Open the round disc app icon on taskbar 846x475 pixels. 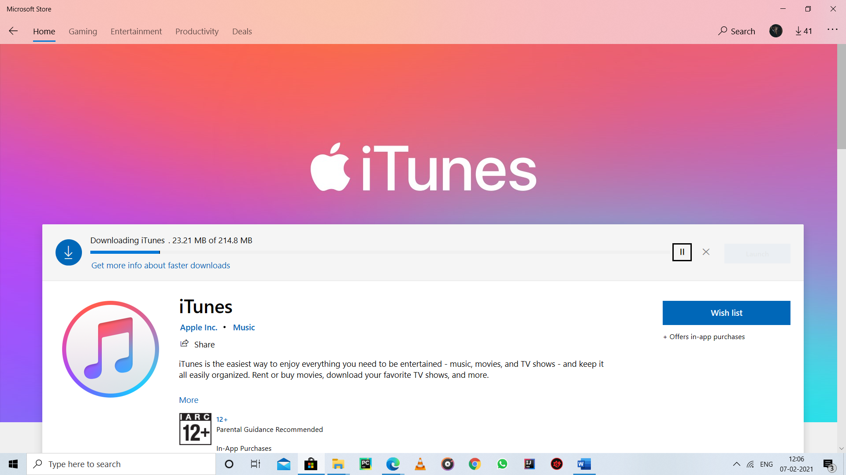click(448, 464)
